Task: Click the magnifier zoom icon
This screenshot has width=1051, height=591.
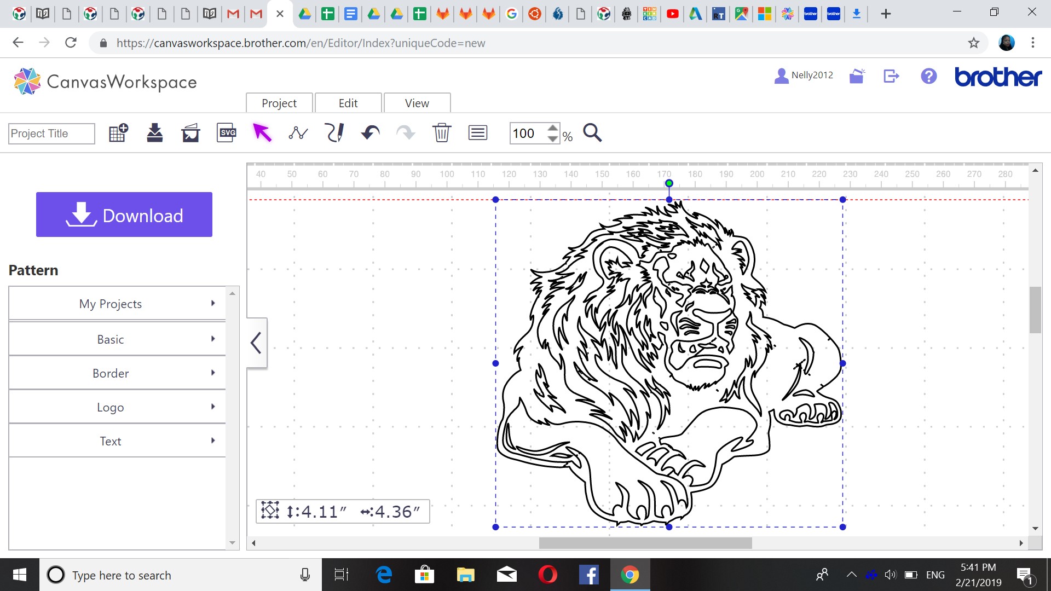Action: click(592, 133)
